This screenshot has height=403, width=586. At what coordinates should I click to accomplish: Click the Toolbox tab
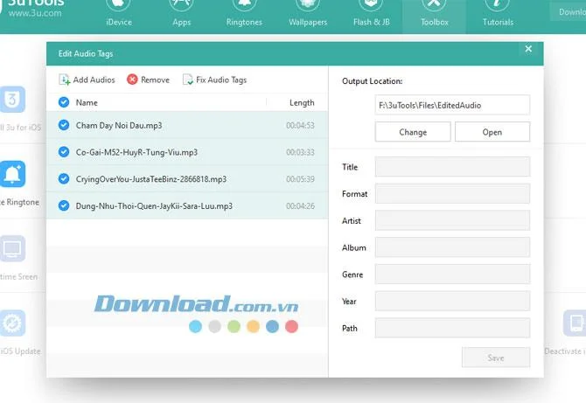click(435, 17)
